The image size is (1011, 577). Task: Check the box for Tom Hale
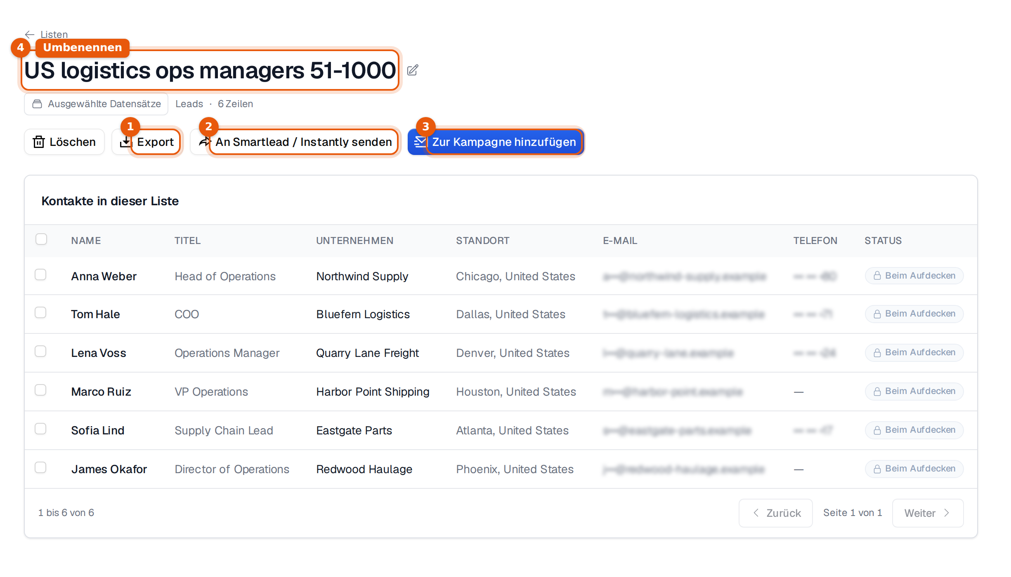pyautogui.click(x=40, y=312)
